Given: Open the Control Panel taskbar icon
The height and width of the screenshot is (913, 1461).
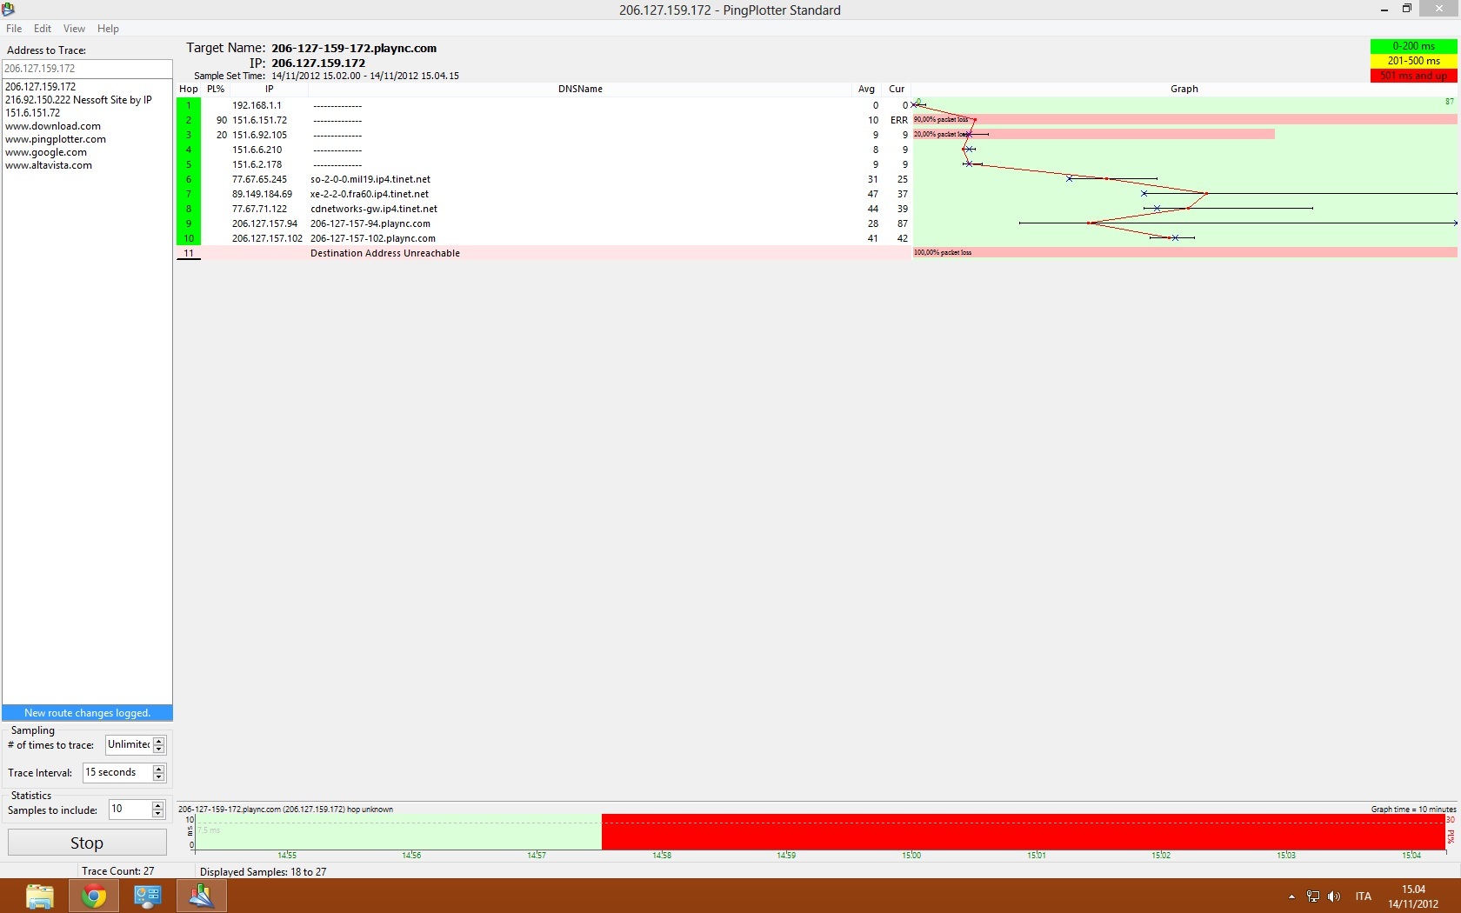Looking at the screenshot, I should [148, 896].
